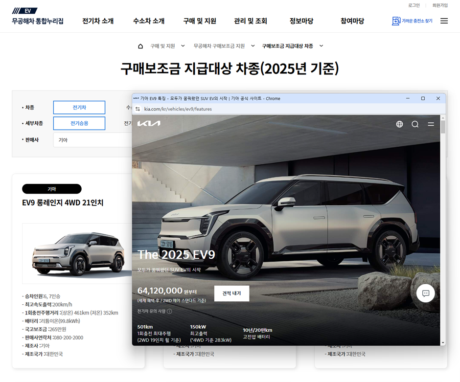Click the scrollbar up arrow in Kia popup
The height and width of the screenshot is (382, 460).
(x=443, y=117)
